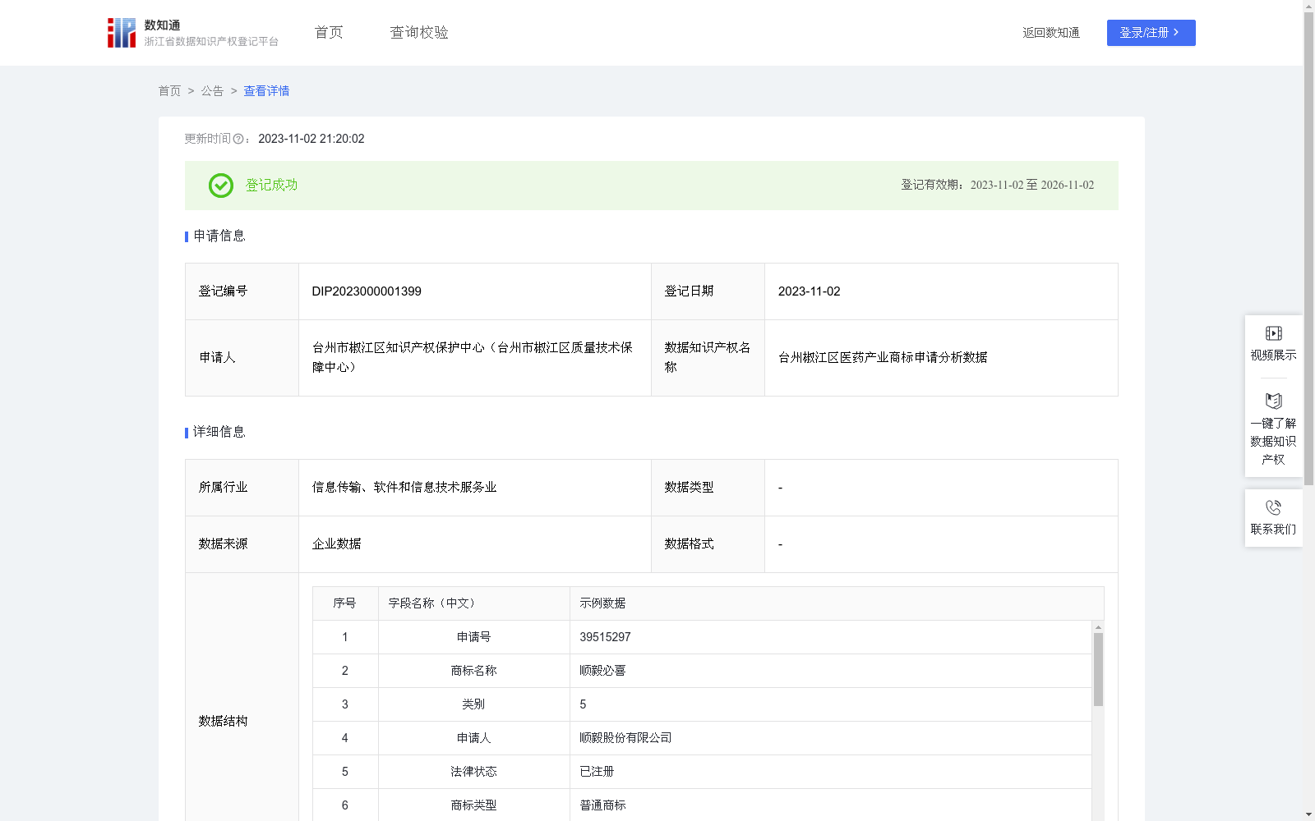1315x821 pixels.
Task: Click the page scrollbar up arrow
Action: [x=1308, y=6]
